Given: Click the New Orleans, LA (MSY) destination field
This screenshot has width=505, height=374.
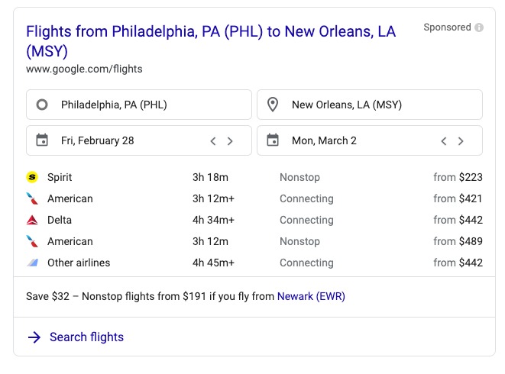Looking at the screenshot, I should pyautogui.click(x=370, y=105).
